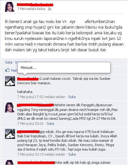Click the thumbs-up like icon

tap(7, 70)
